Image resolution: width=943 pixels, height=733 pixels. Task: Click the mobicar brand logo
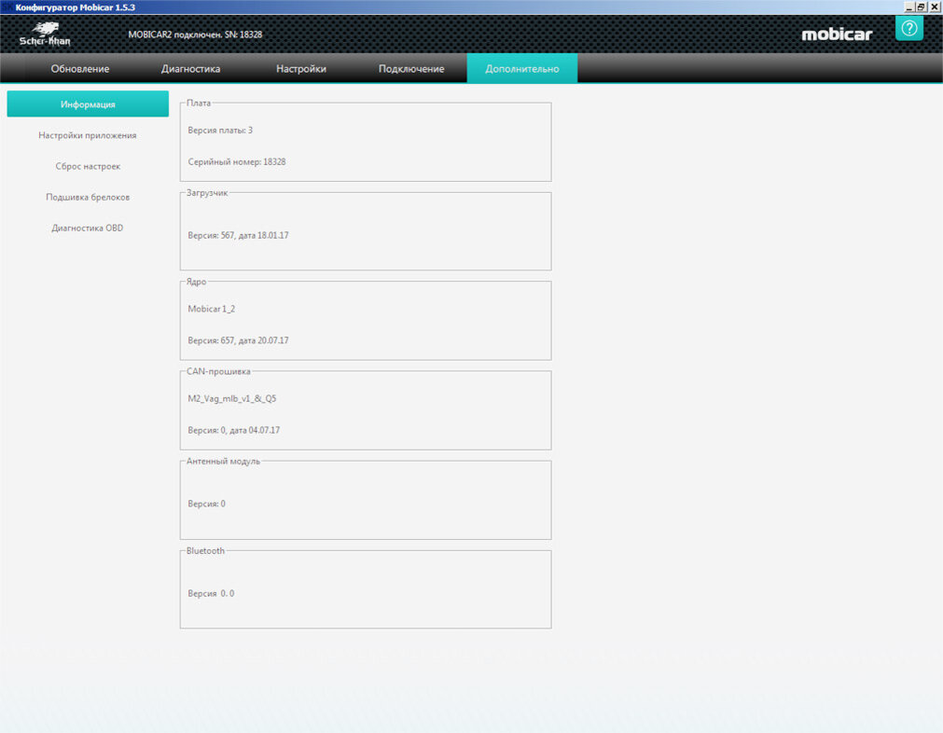coord(837,35)
